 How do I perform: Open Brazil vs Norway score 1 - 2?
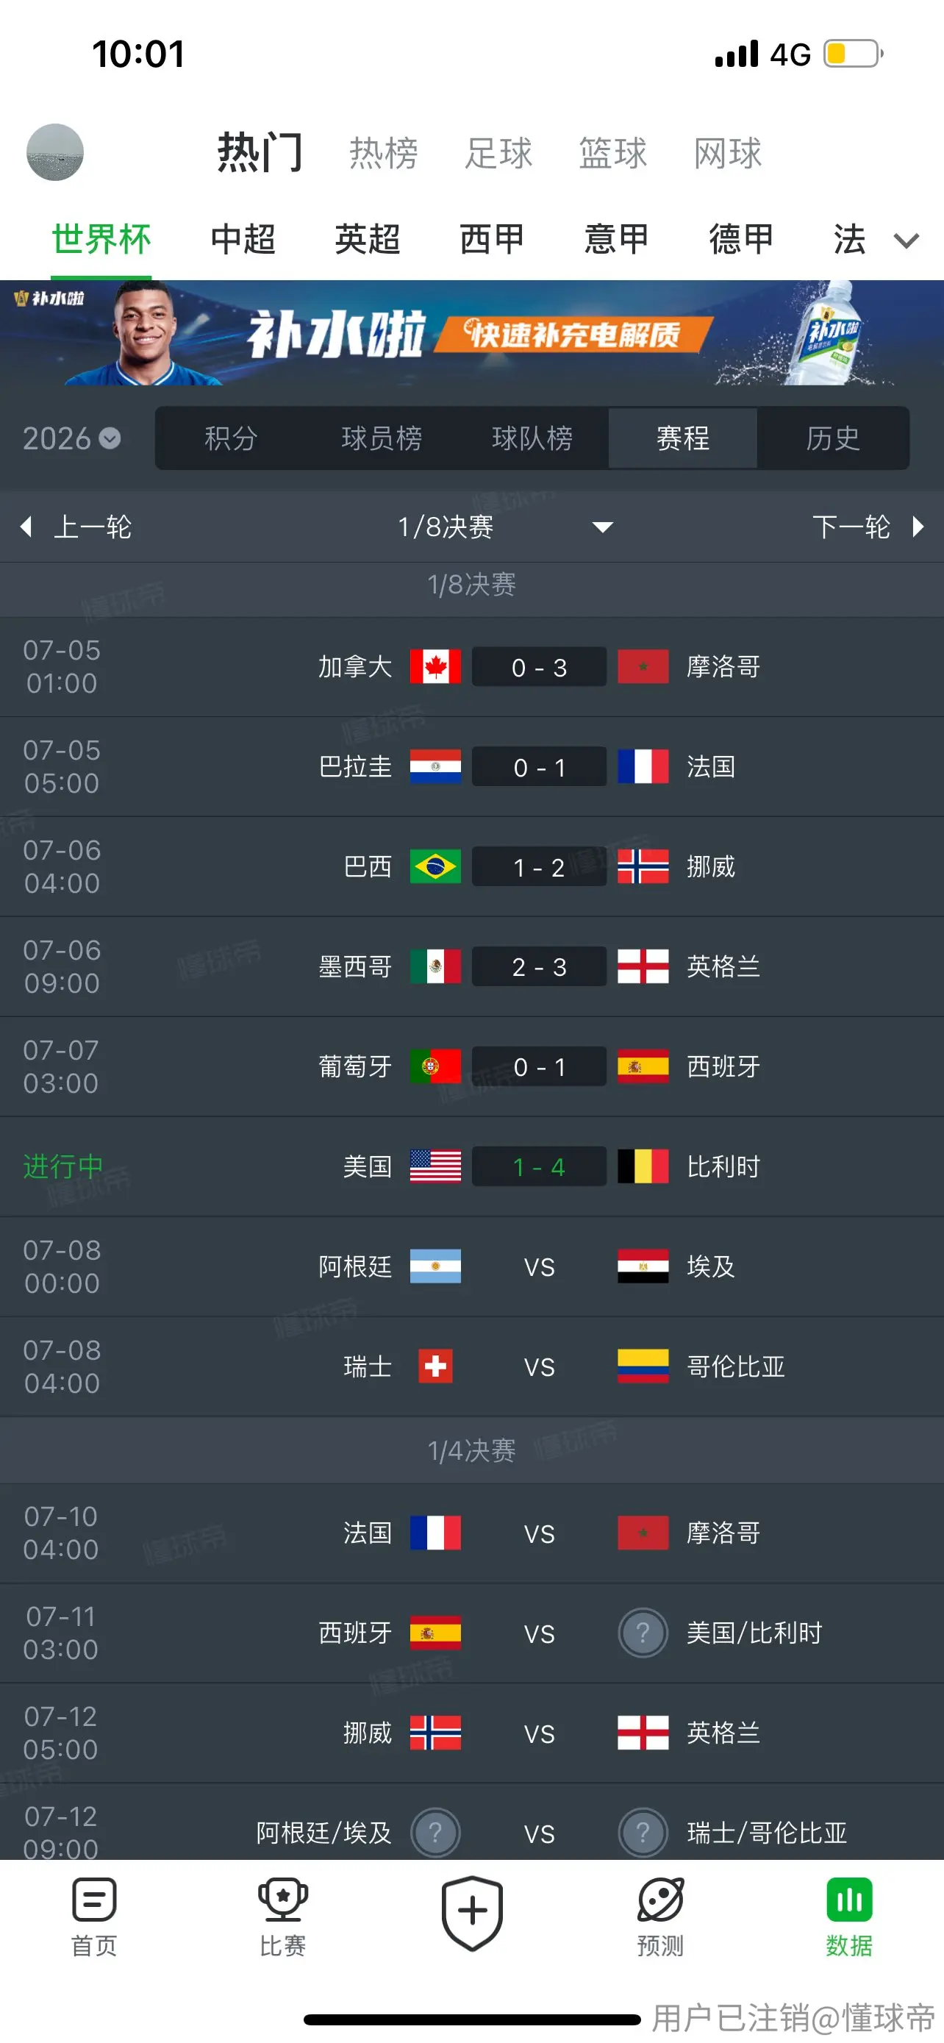tap(539, 867)
